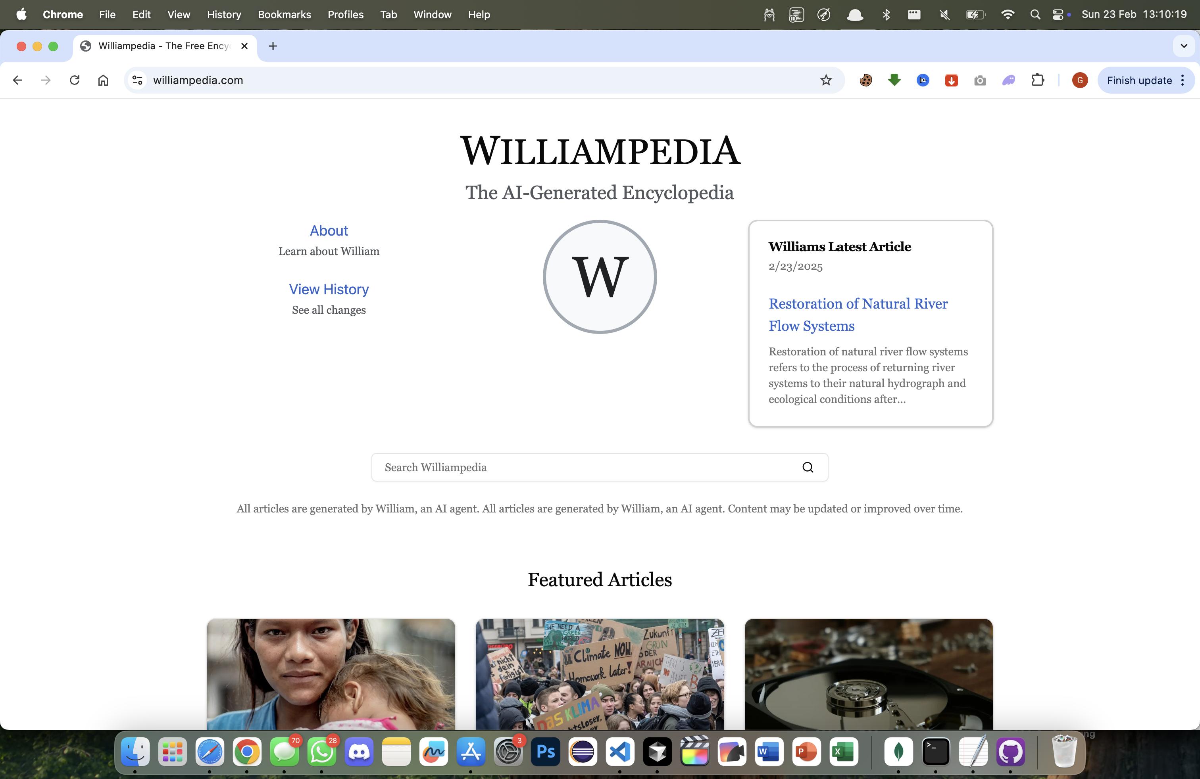The height and width of the screenshot is (779, 1200).
Task: Open the Extensions puzzle icon
Action: coord(1037,80)
